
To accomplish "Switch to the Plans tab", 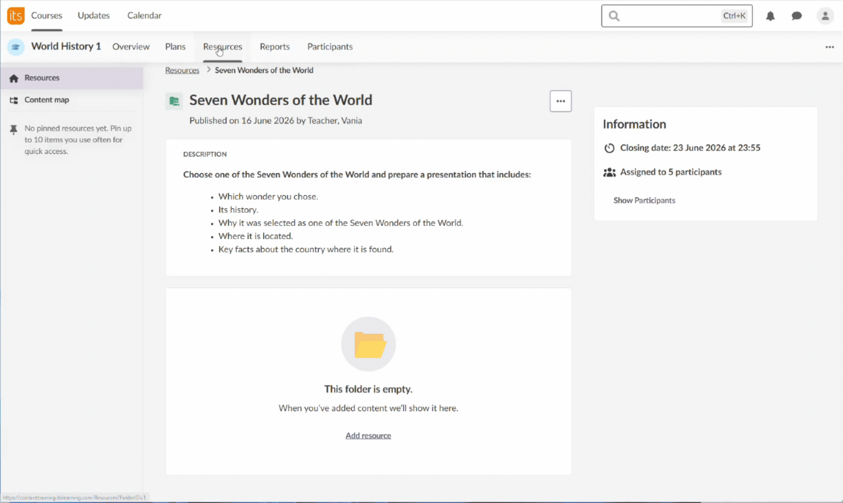I will pyautogui.click(x=175, y=47).
